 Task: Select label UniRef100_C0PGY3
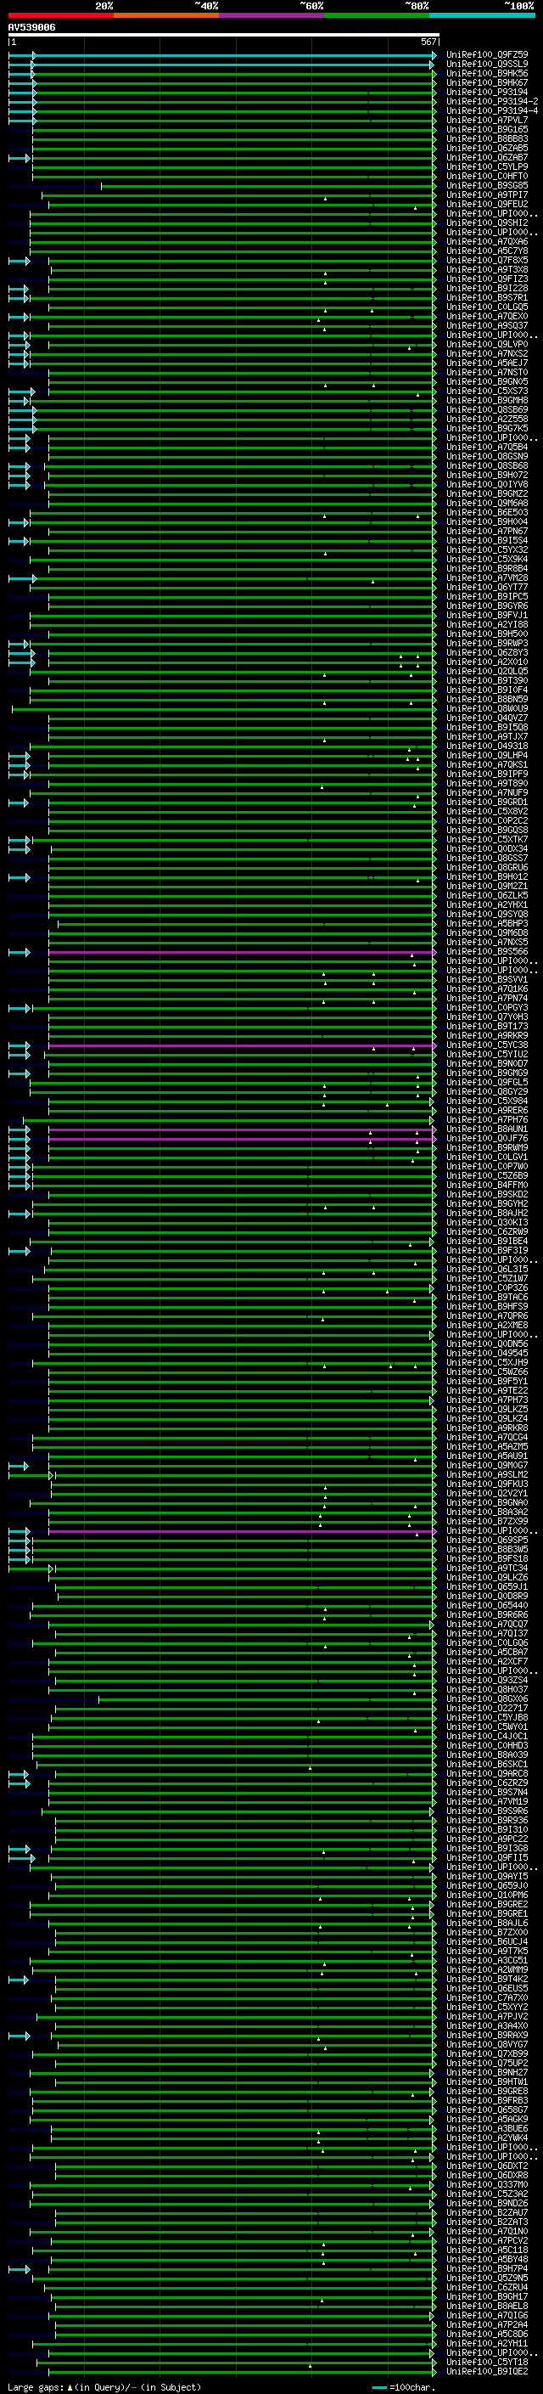(x=487, y=1007)
